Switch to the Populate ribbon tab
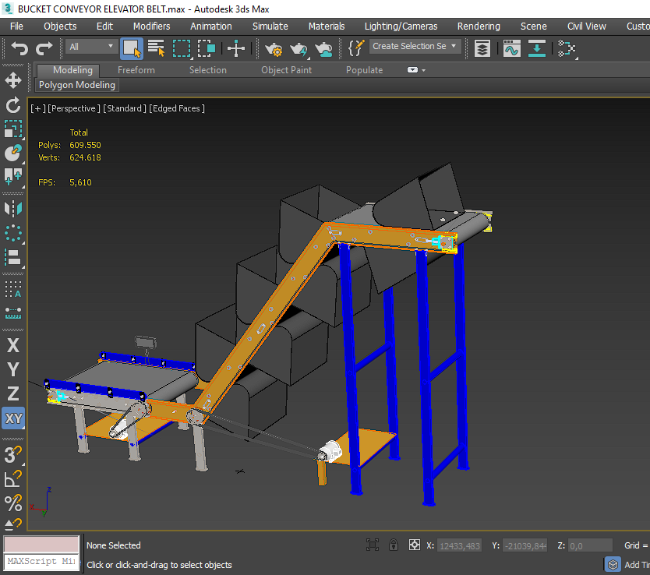650x575 pixels. 365,70
